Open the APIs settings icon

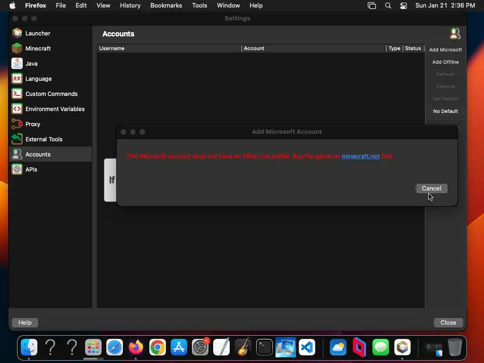point(17,169)
